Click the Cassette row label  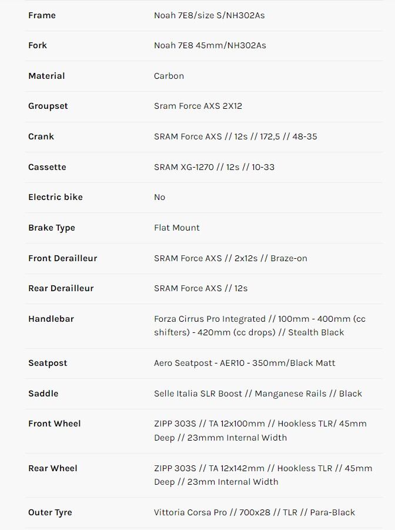pos(47,167)
